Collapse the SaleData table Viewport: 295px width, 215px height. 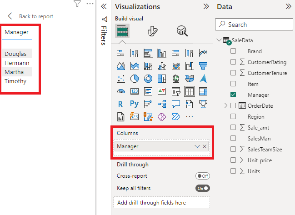pos(220,40)
